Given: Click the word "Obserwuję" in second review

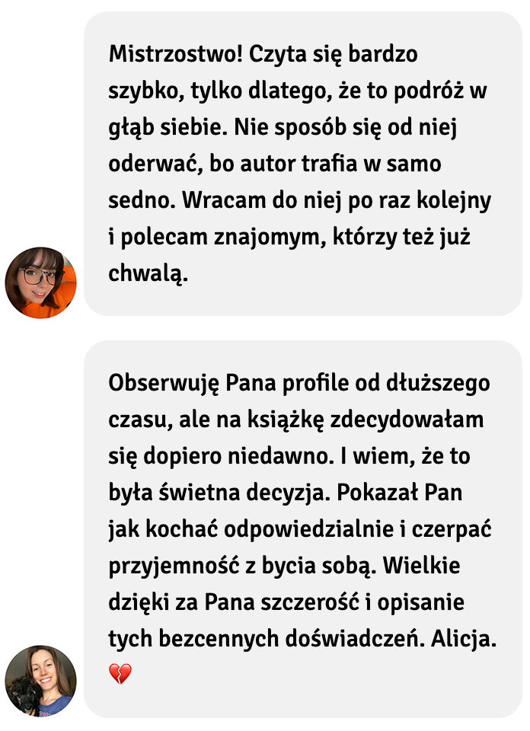Looking at the screenshot, I should pos(164,383).
